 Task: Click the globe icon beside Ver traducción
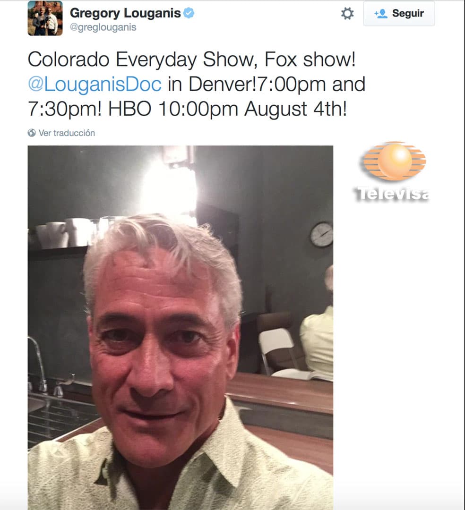[32, 133]
